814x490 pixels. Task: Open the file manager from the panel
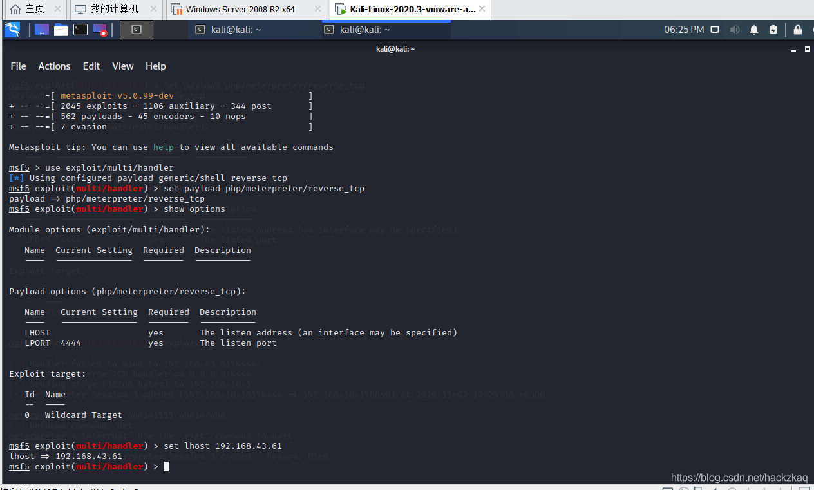pyautogui.click(x=61, y=30)
